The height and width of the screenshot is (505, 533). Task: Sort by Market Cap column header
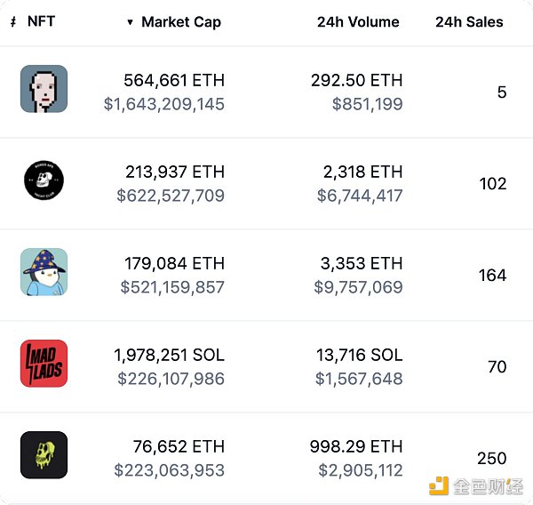(x=181, y=22)
